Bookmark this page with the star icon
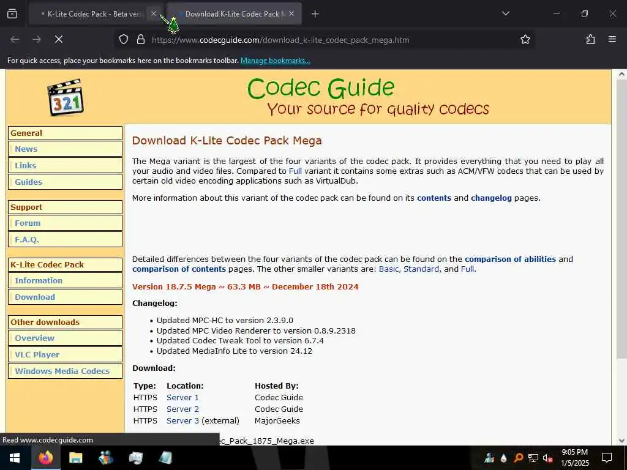This screenshot has height=470, width=627. click(x=525, y=40)
